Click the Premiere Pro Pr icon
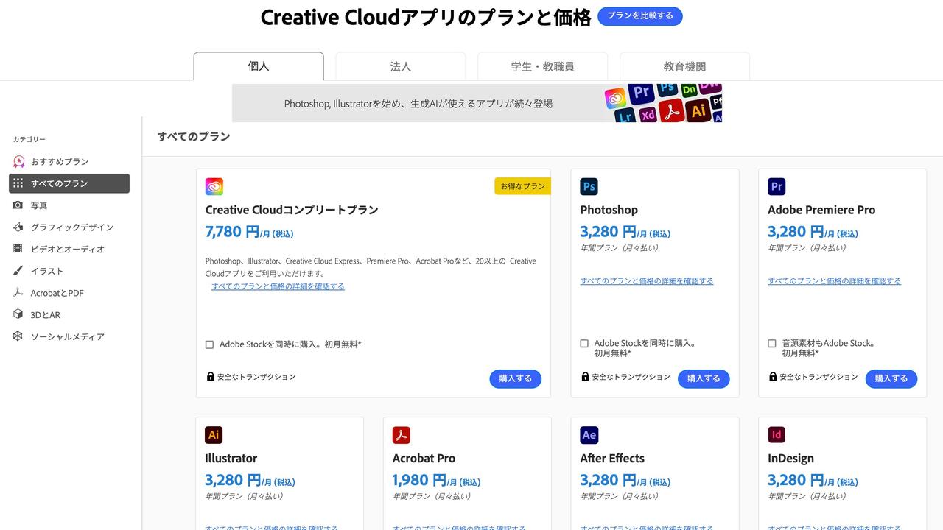The image size is (943, 530). pos(777,185)
